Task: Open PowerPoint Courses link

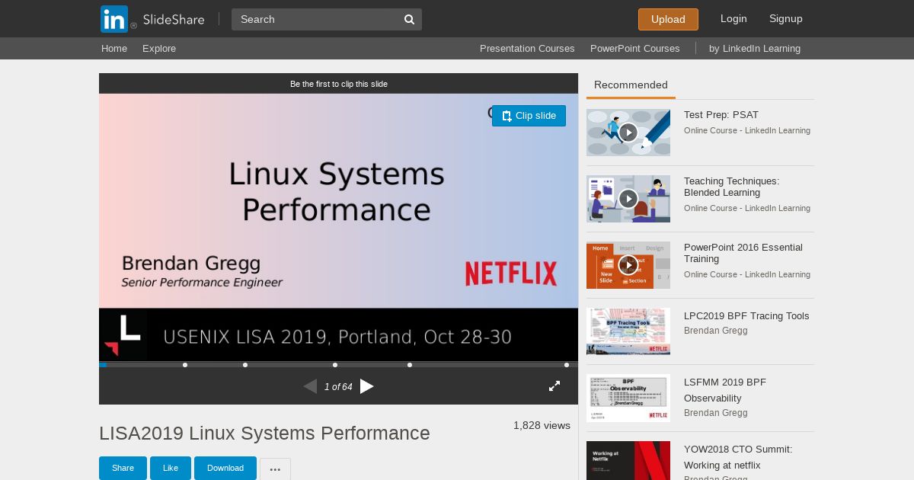Action: [635, 49]
